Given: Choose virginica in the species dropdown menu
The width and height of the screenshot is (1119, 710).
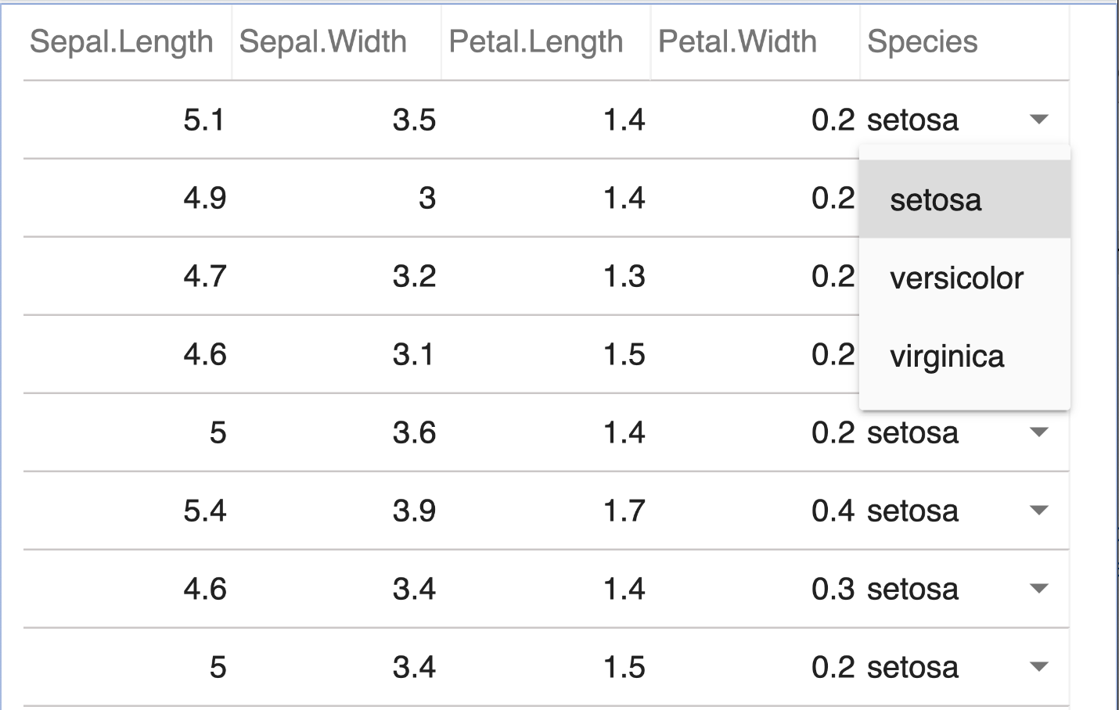Looking at the screenshot, I should point(947,357).
